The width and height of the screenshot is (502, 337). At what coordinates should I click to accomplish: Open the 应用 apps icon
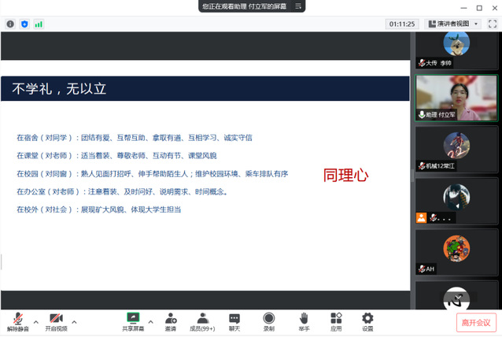tap(336, 321)
